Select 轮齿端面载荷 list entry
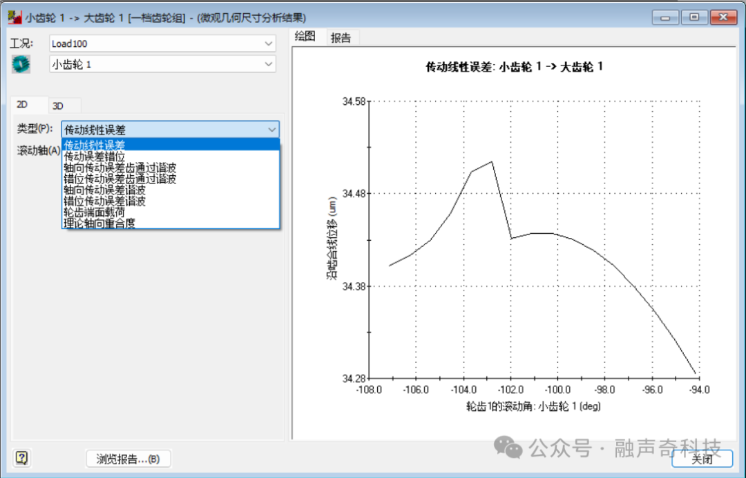This screenshot has width=746, height=478. (171, 212)
